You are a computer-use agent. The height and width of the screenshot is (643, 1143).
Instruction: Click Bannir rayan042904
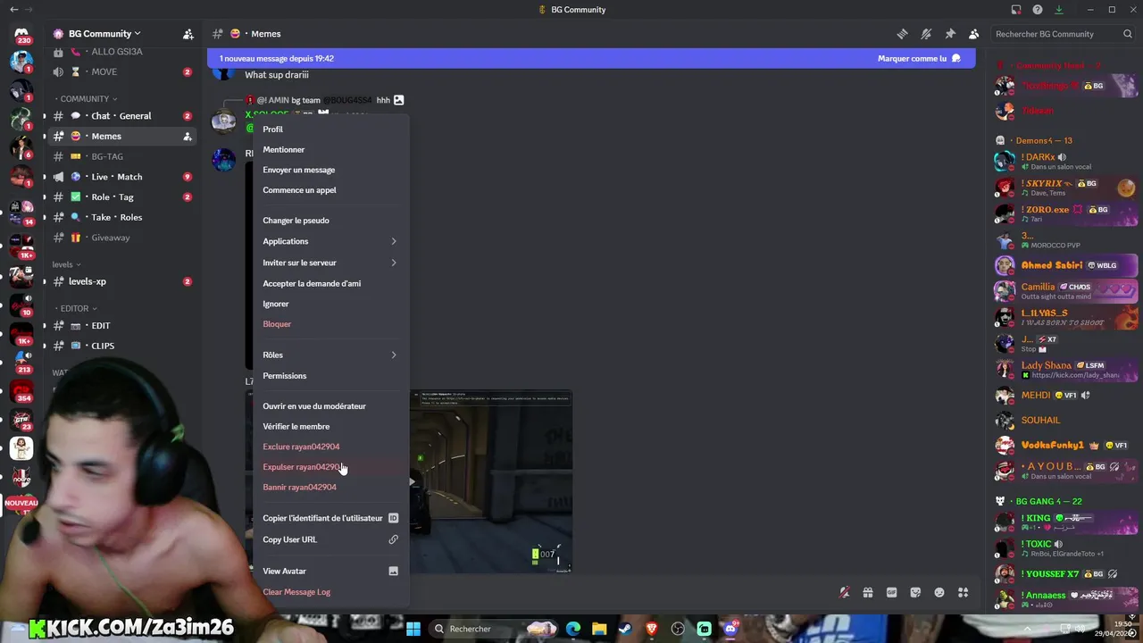(x=330, y=487)
